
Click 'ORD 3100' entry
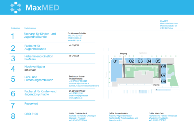[31, 114]
